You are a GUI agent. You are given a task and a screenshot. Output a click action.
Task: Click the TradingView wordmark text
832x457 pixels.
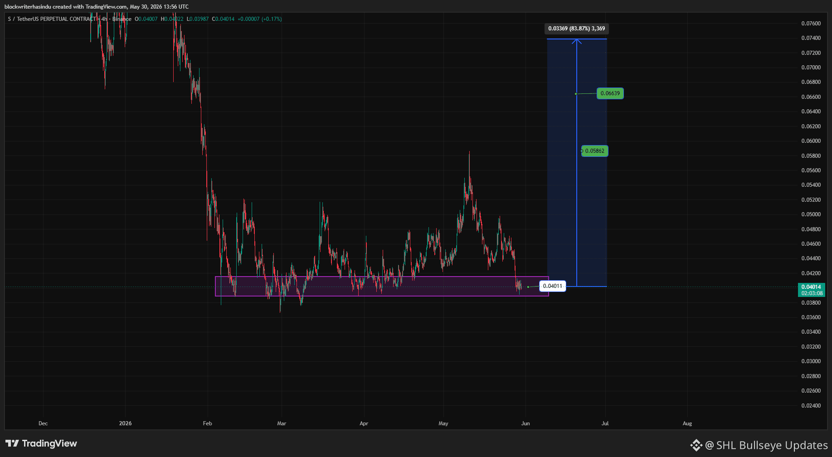(49, 443)
